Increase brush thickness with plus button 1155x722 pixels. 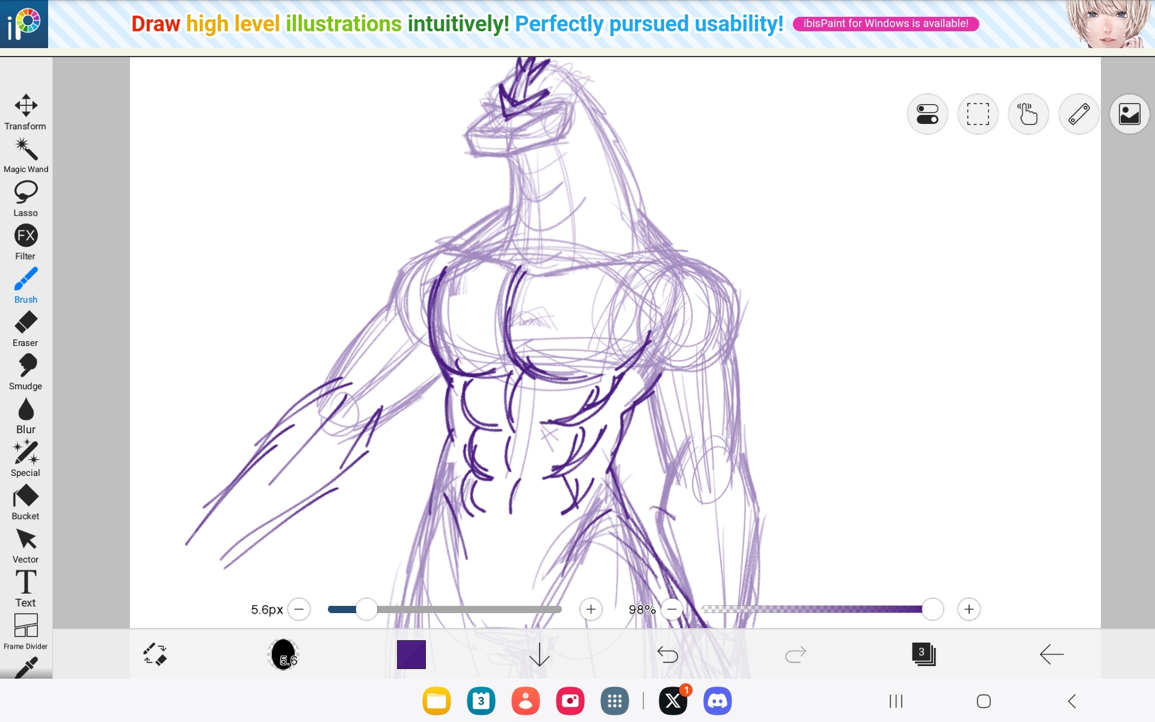(x=591, y=609)
